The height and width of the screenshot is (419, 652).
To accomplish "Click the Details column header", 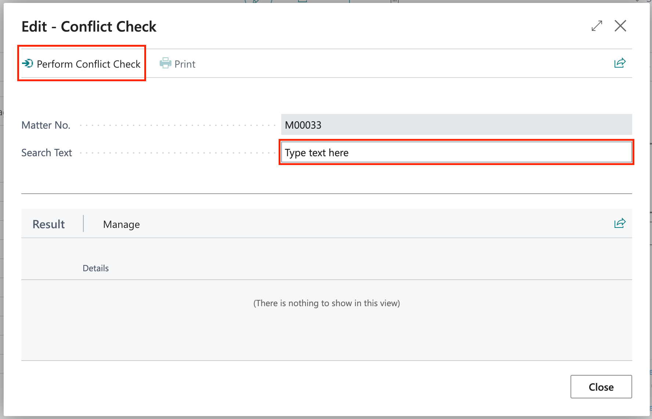I will (x=95, y=268).
